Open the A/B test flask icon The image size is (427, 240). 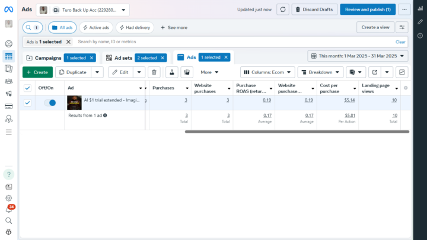(x=171, y=72)
